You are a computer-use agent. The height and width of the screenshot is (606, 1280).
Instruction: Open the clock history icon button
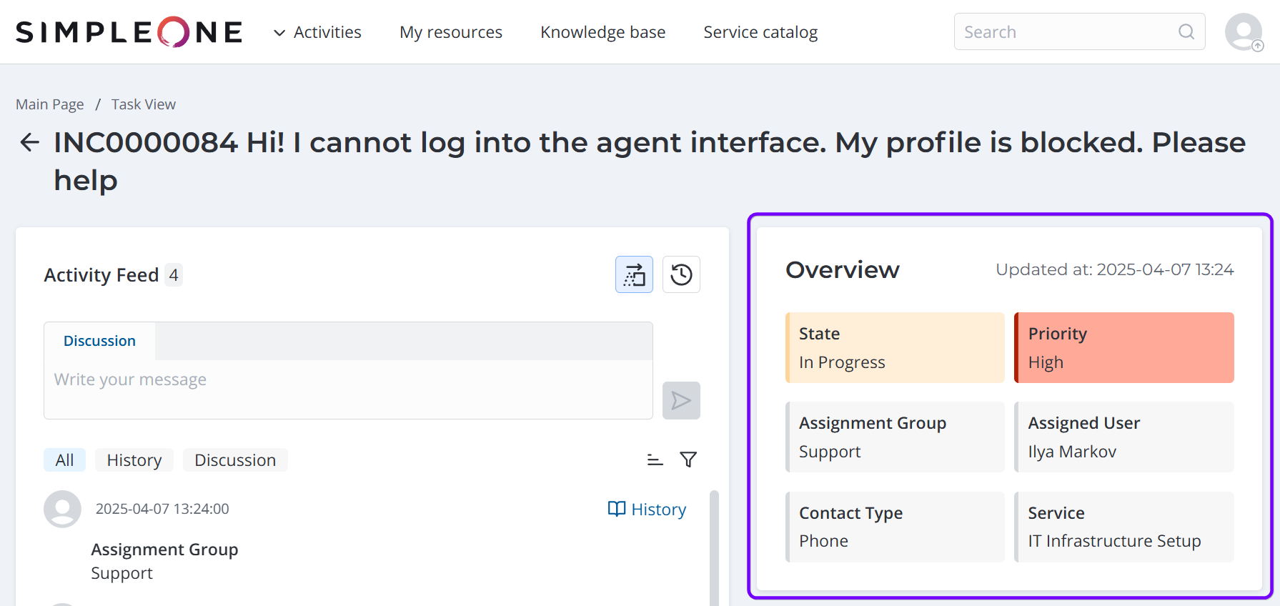click(x=681, y=274)
